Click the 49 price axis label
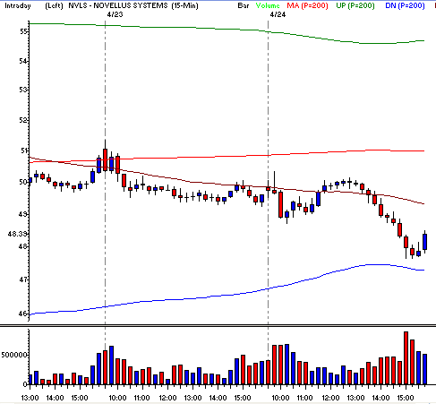 23,214
